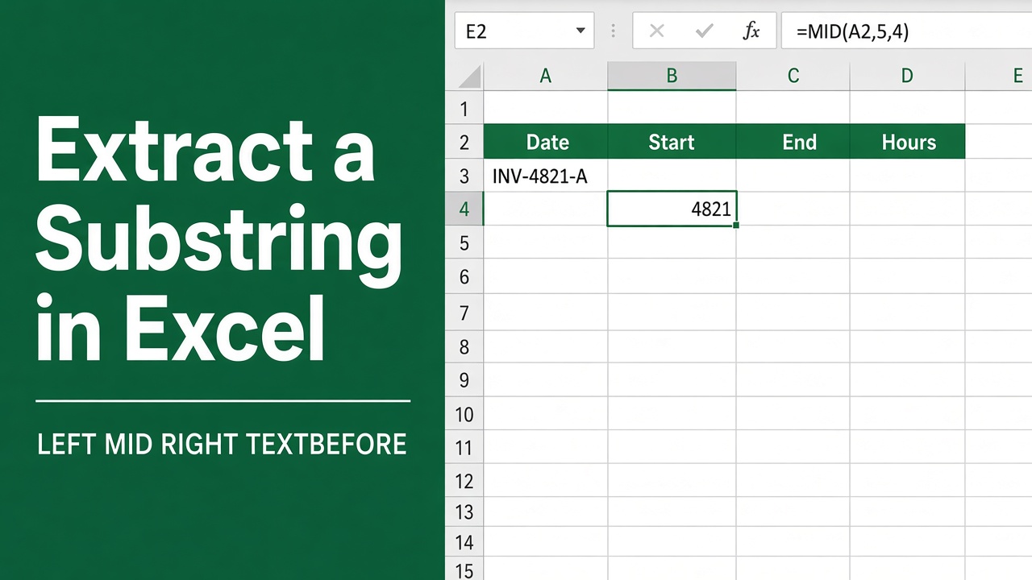
Task: Click the Hours header cell
Action: point(907,142)
